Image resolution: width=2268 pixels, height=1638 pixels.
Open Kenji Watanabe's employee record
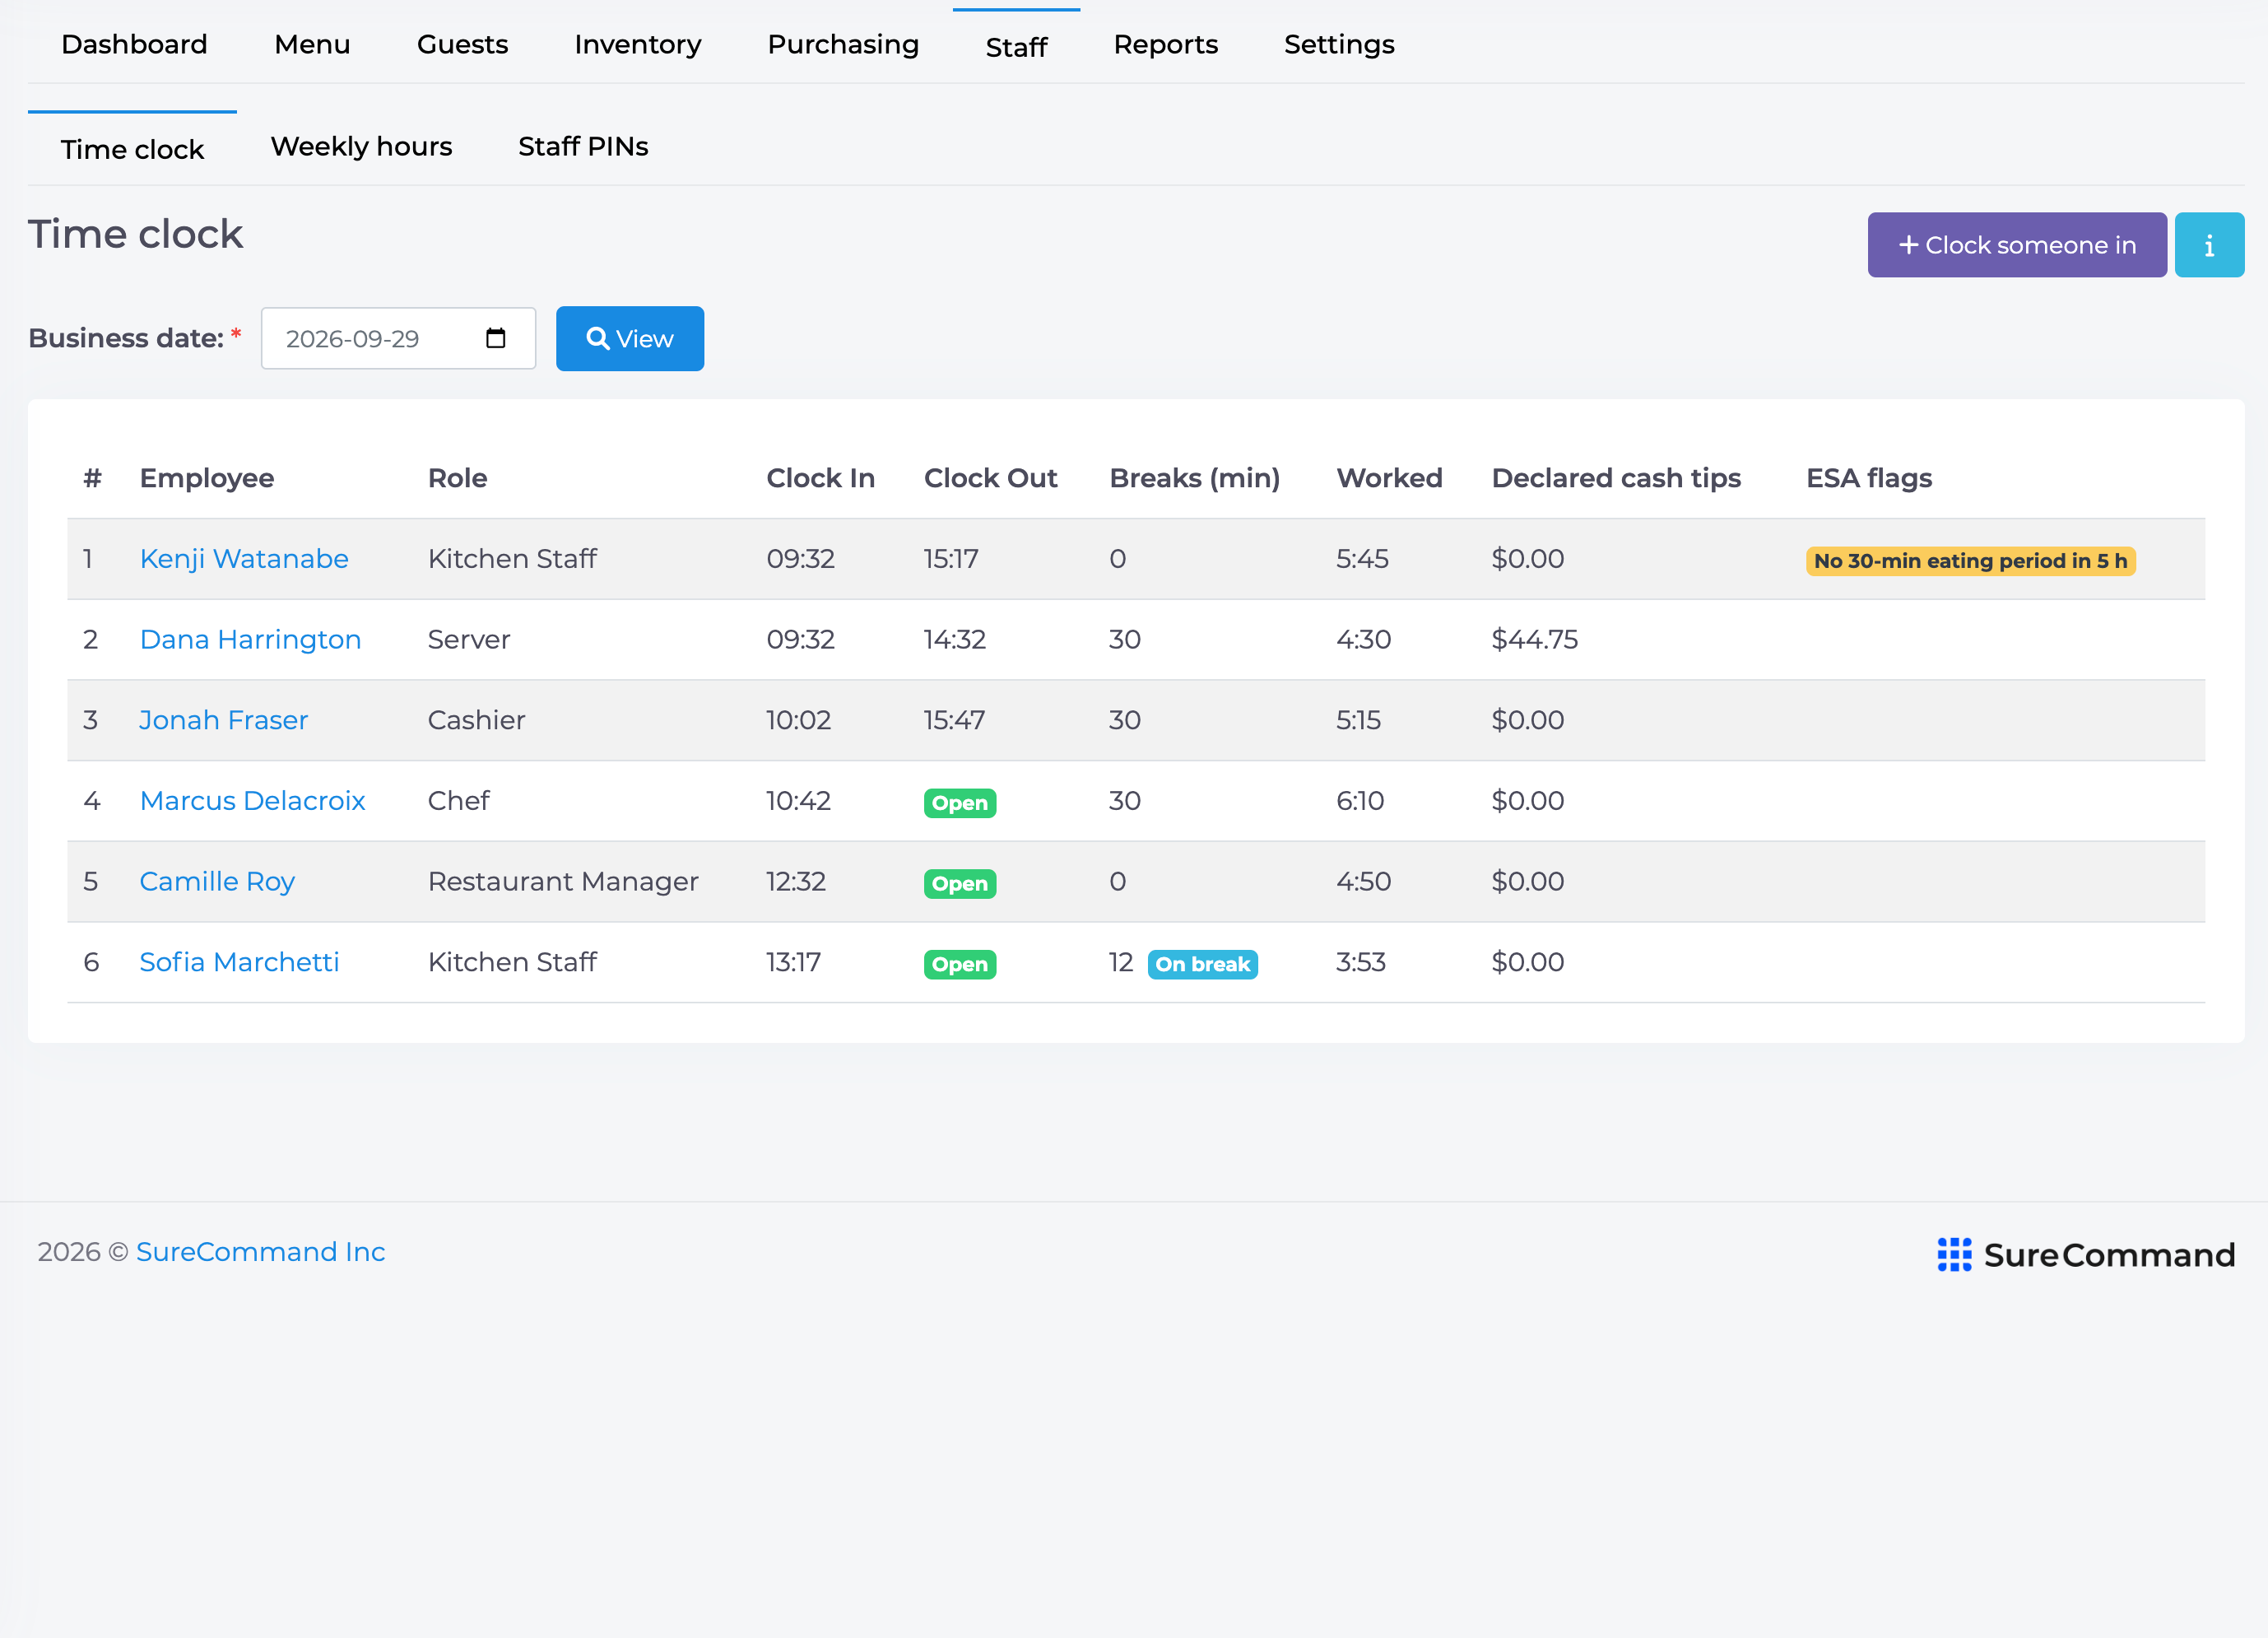tap(244, 559)
